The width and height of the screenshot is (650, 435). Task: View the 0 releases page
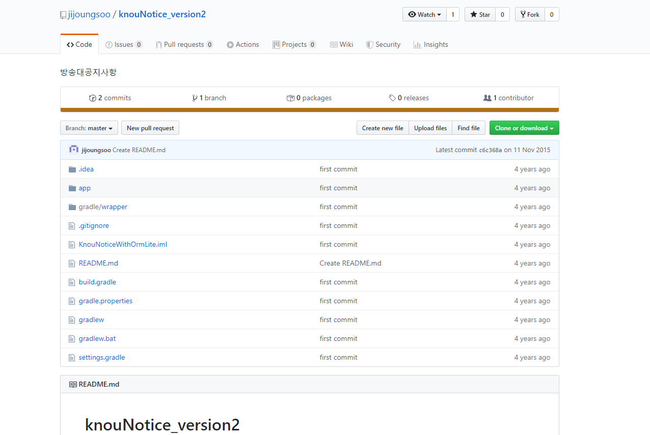pyautogui.click(x=409, y=98)
